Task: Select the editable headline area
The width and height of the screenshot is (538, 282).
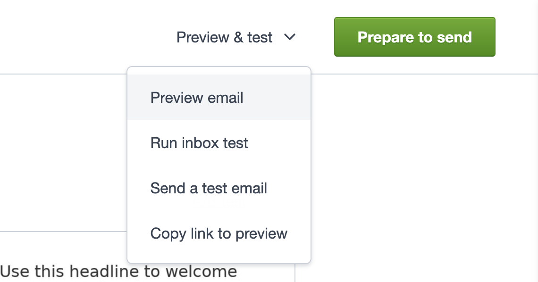Action: pos(118,271)
